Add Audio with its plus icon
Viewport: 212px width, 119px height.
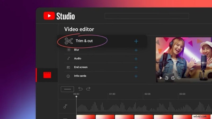136,59
